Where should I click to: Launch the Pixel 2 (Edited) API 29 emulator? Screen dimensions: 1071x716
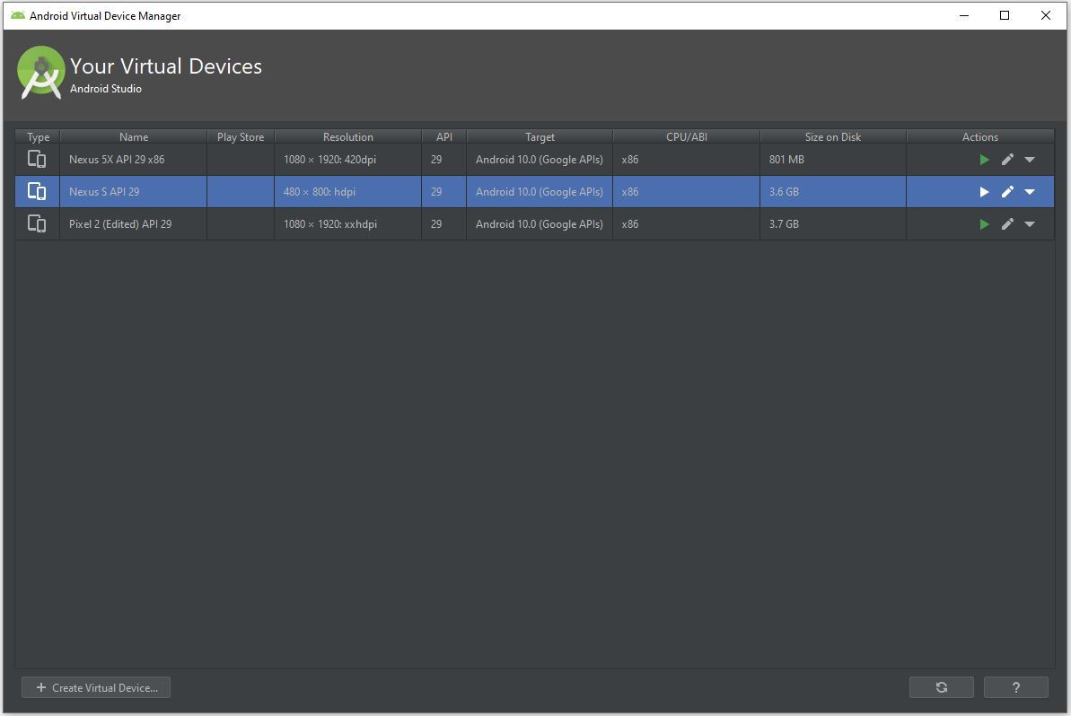[984, 224]
